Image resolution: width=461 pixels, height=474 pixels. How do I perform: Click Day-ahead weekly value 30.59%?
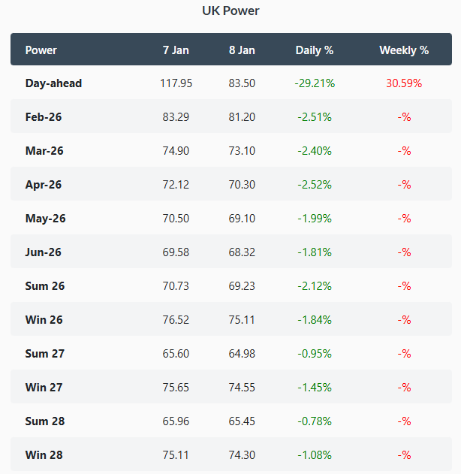tap(404, 83)
